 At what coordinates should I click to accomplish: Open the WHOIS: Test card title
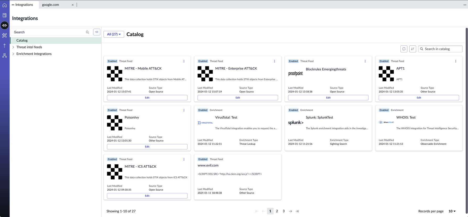pos(406,117)
